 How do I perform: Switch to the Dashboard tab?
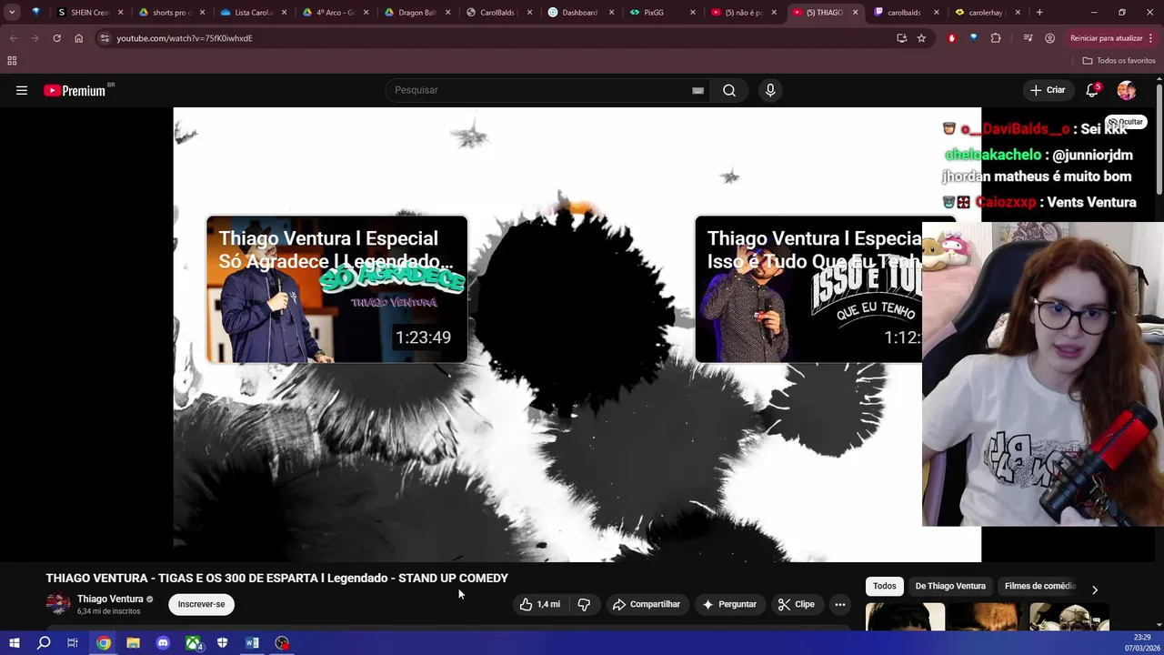[x=579, y=13]
